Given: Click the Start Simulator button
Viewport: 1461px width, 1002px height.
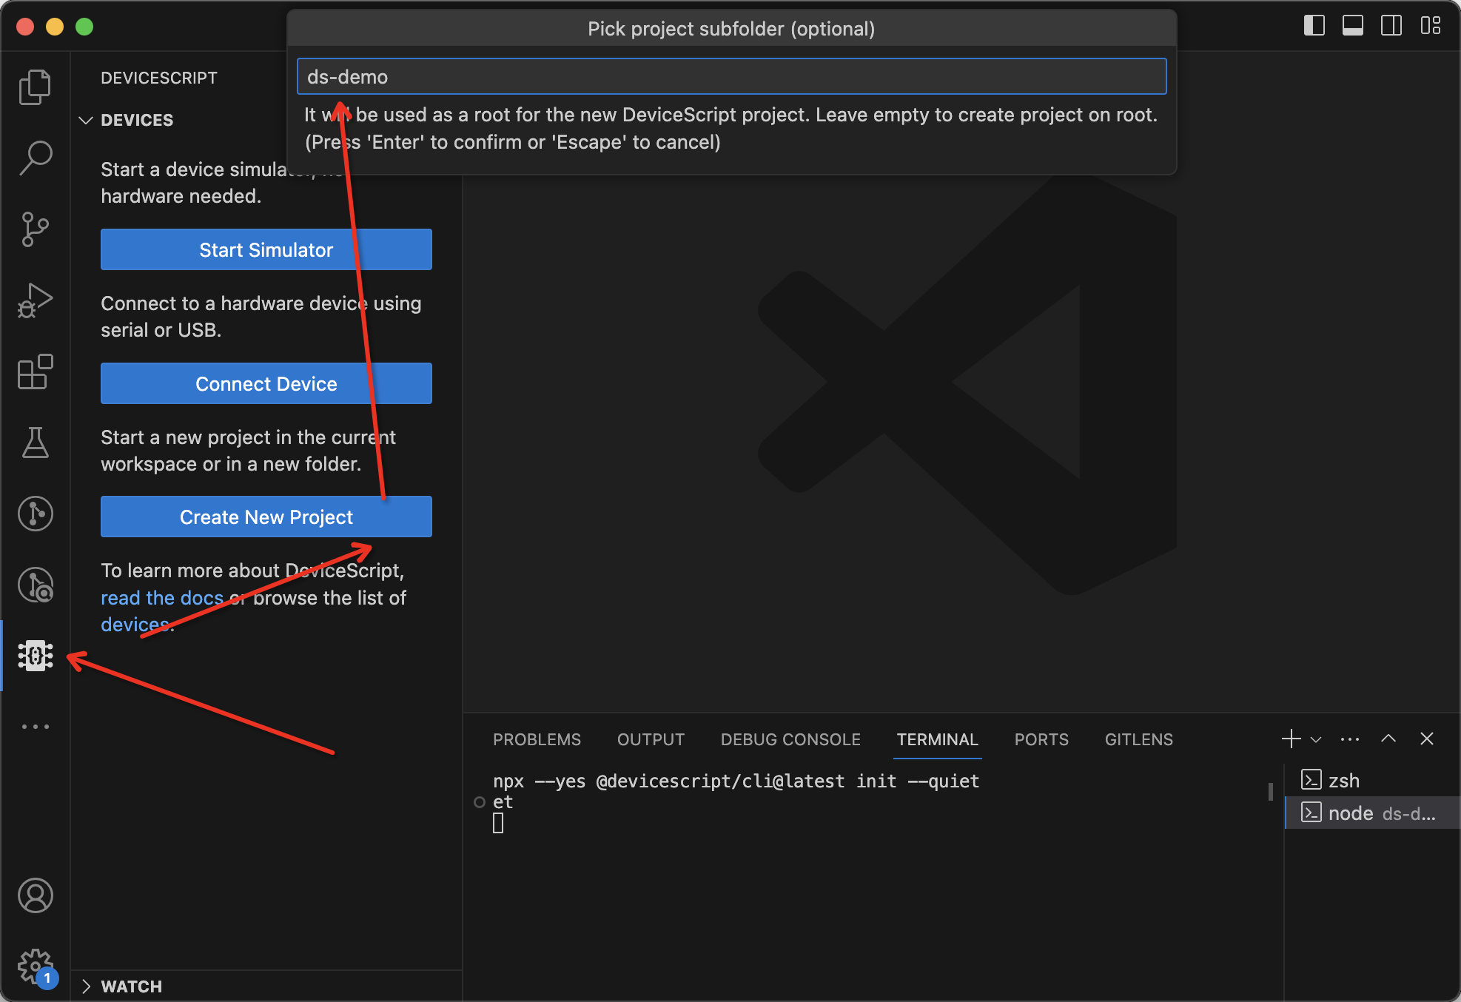Looking at the screenshot, I should (265, 249).
